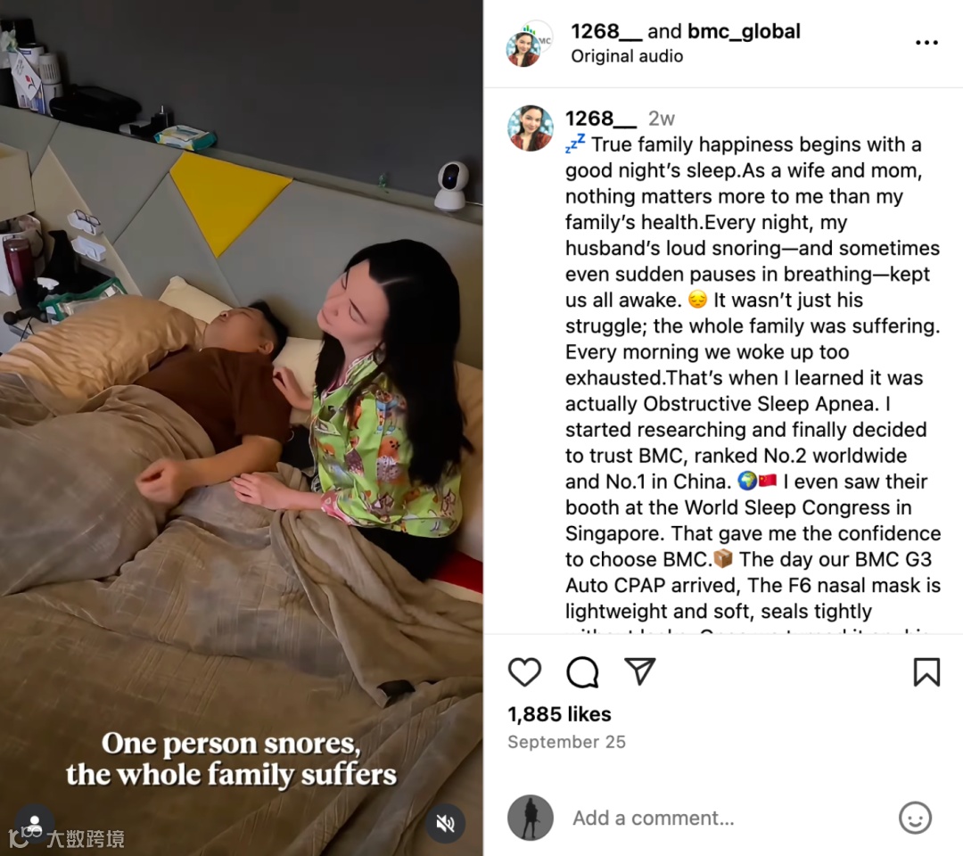Click the caption author's avatar
963x856 pixels.
[530, 128]
